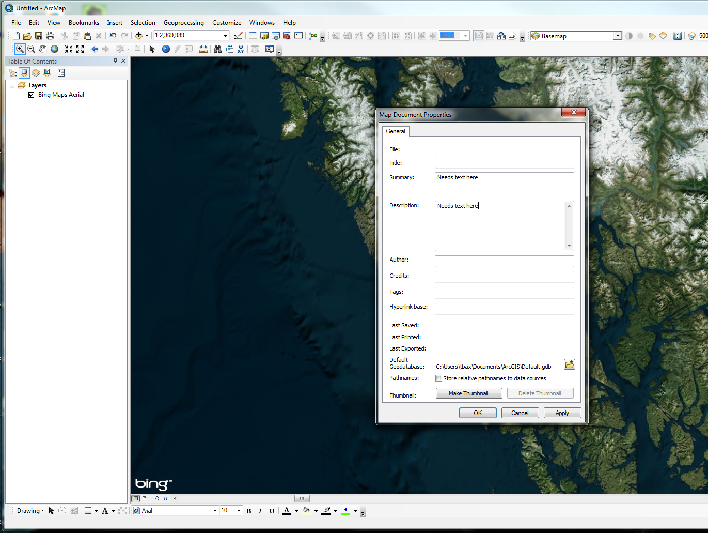Image resolution: width=708 pixels, height=533 pixels.
Task: Enable Store relative pathnames checkbox
Action: [x=439, y=378]
